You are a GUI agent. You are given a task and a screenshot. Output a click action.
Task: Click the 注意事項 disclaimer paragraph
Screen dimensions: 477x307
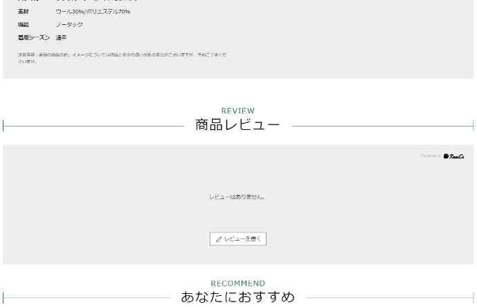click(x=122, y=57)
